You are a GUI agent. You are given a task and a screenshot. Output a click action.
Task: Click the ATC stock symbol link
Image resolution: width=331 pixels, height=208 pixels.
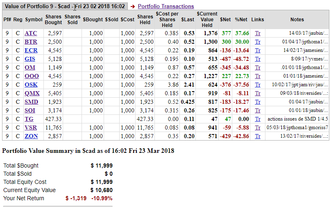[x=31, y=33]
